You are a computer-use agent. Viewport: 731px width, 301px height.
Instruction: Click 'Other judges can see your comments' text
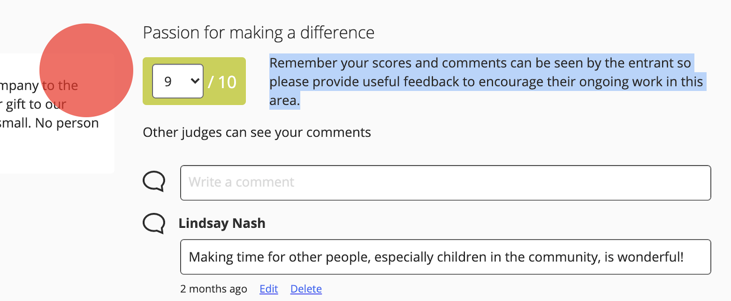(x=256, y=132)
